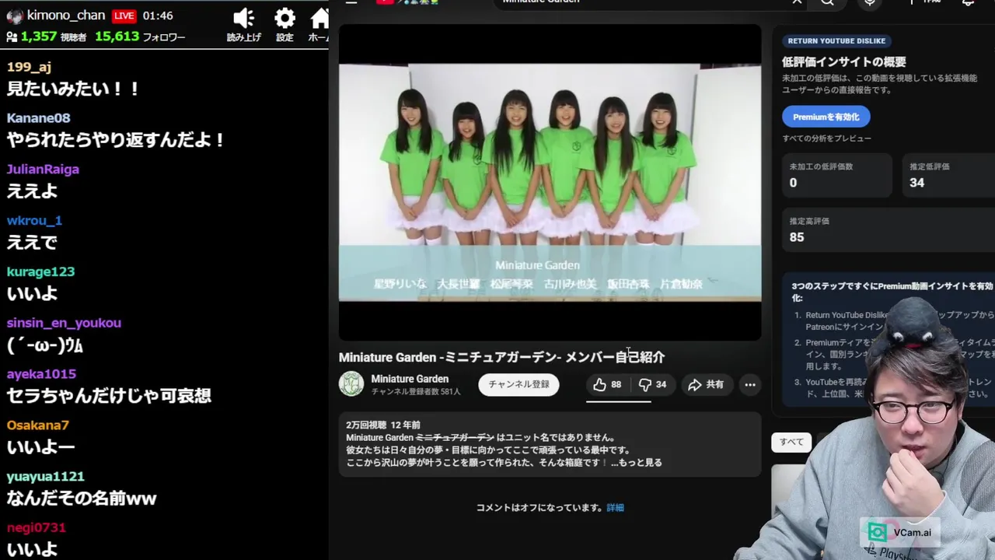The height and width of the screenshot is (560, 995).
Task: Dislike the video with thumbs-down 34
Action: pyautogui.click(x=653, y=384)
